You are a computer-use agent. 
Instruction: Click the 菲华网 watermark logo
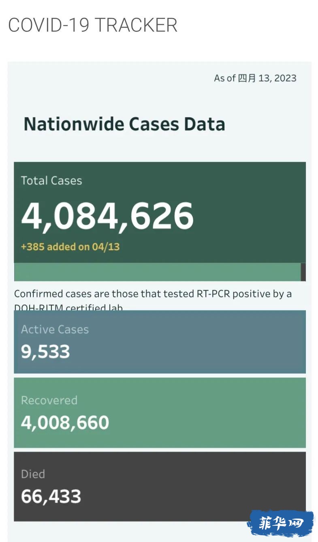[x=280, y=523]
